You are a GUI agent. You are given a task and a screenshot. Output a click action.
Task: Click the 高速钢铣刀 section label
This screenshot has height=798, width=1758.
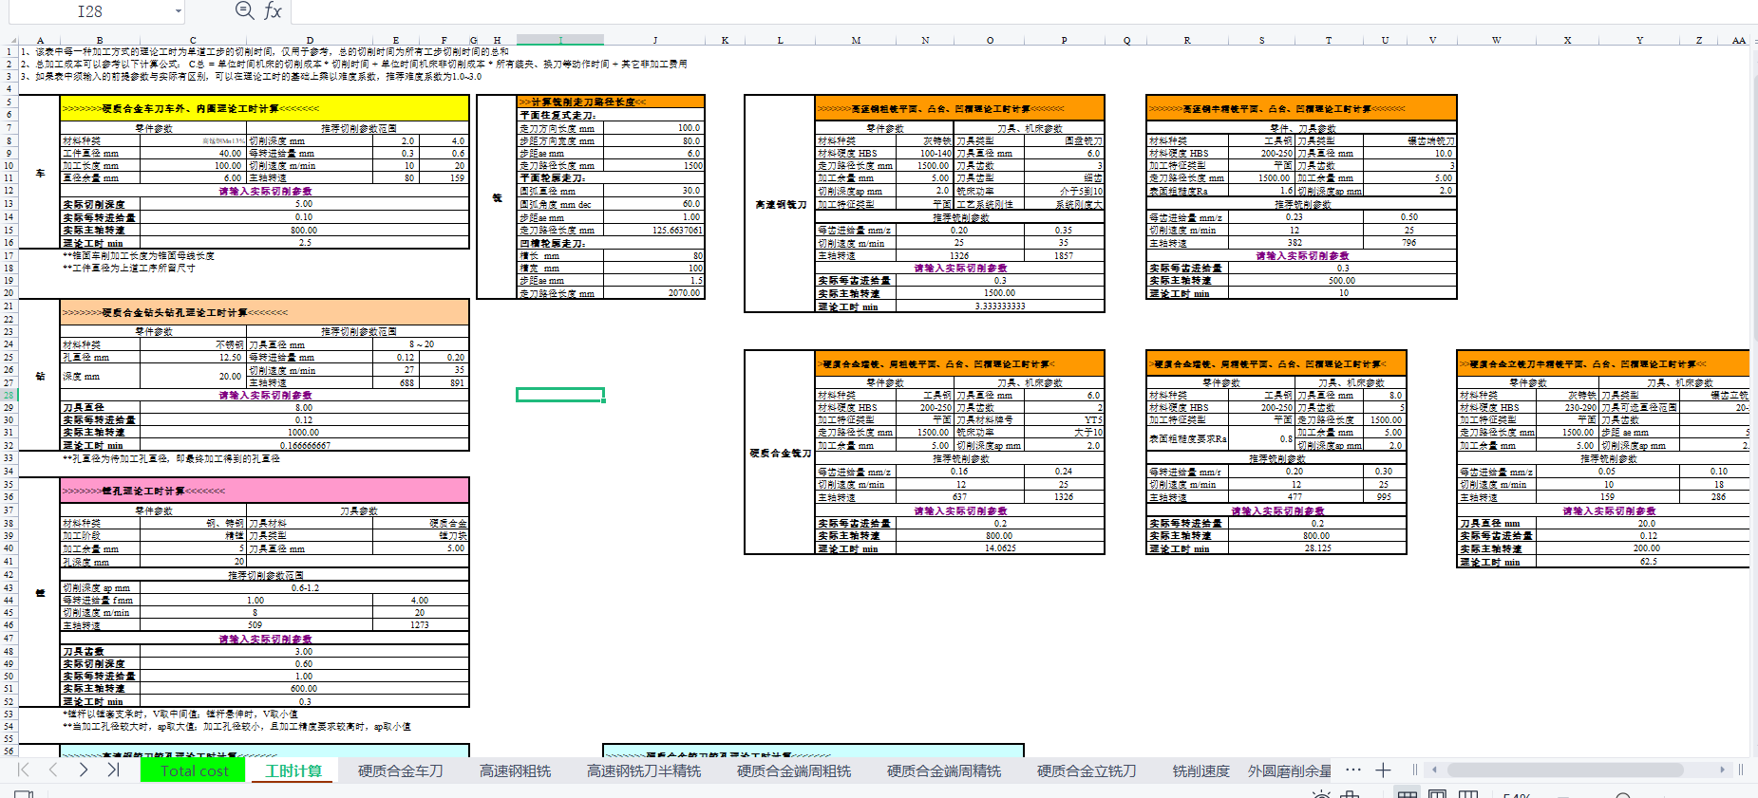click(x=781, y=204)
